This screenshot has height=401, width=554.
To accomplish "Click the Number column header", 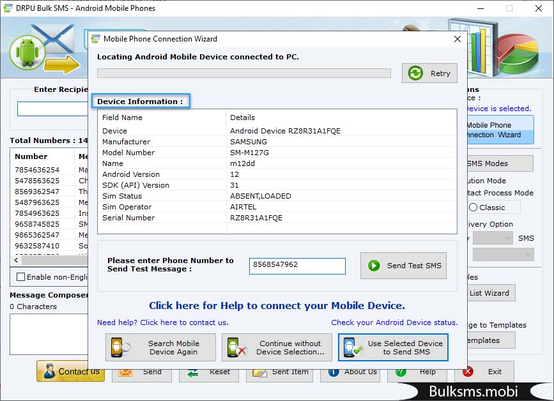I will click(31, 156).
